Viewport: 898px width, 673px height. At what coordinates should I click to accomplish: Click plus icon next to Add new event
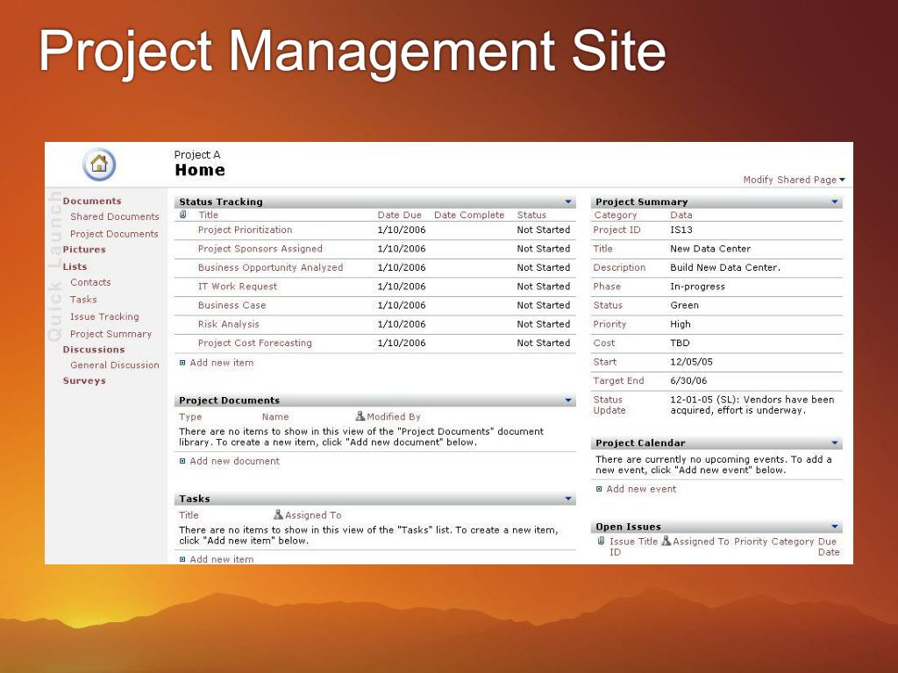coord(599,489)
